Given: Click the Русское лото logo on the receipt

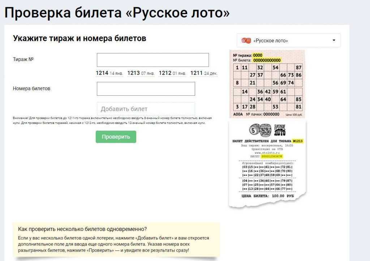Looking at the screenshot, I should [267, 130].
